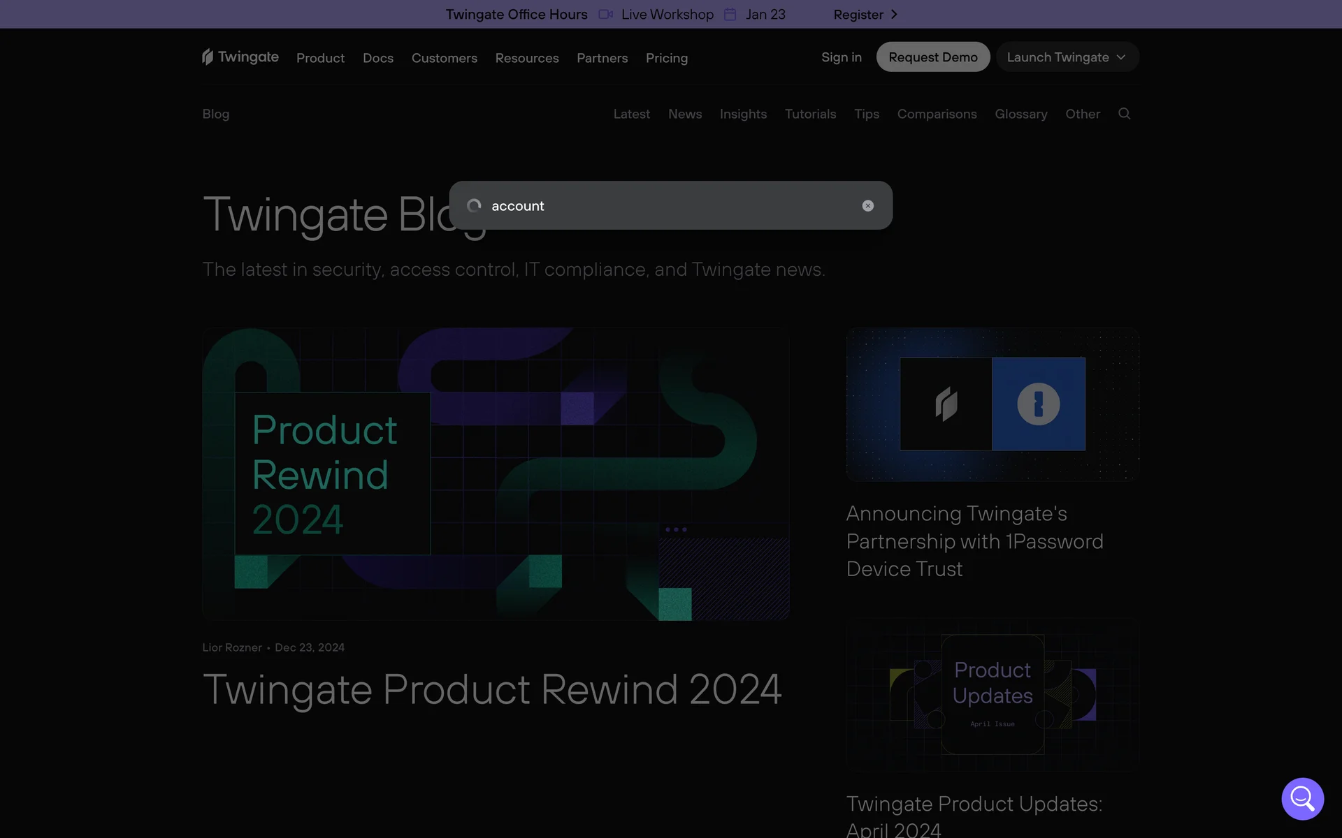This screenshot has height=838, width=1342.
Task: Click the Twingate logo in the header
Action: 240,57
